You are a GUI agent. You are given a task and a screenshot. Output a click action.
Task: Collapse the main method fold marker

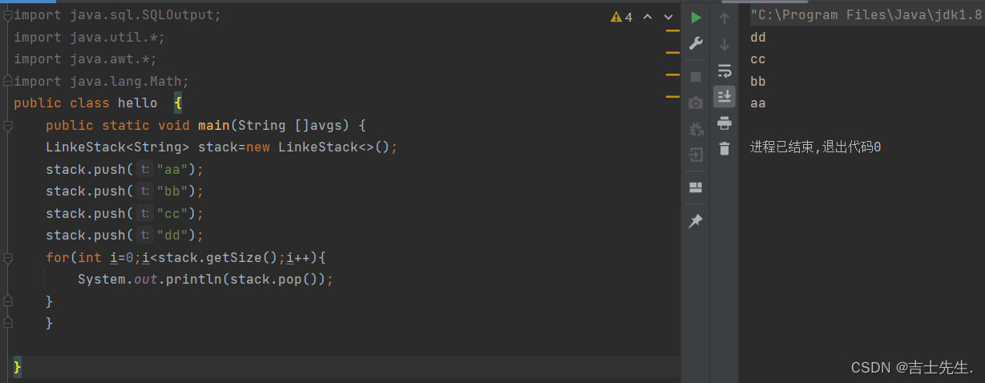8,126
